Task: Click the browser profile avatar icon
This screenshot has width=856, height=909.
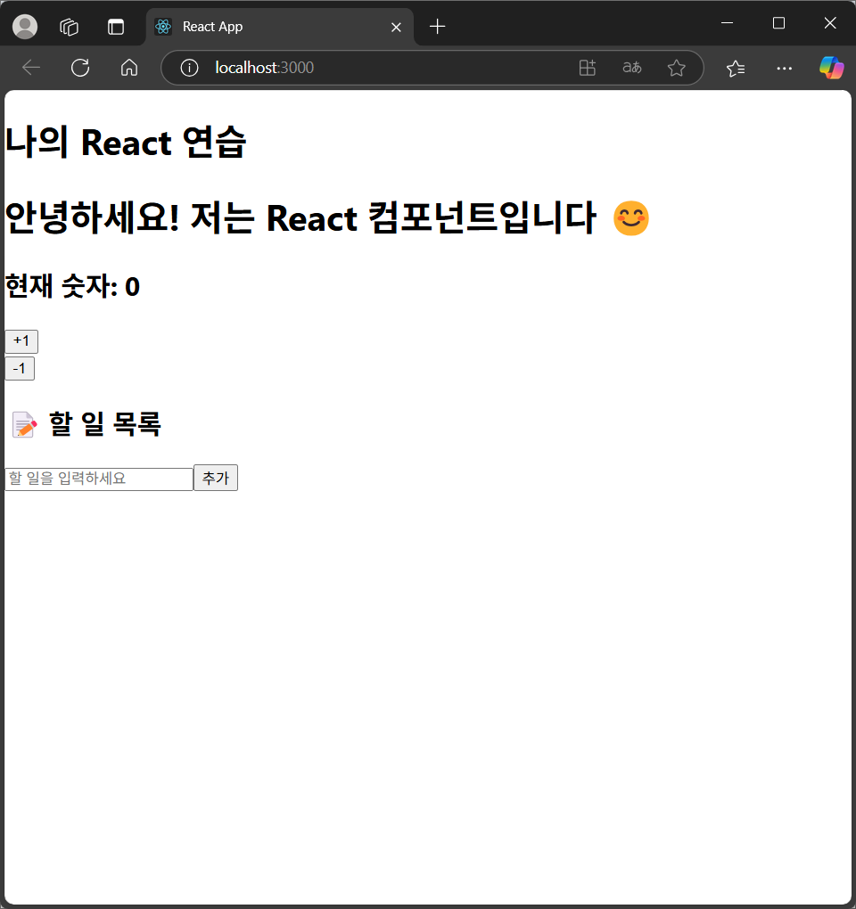Action: [25, 27]
